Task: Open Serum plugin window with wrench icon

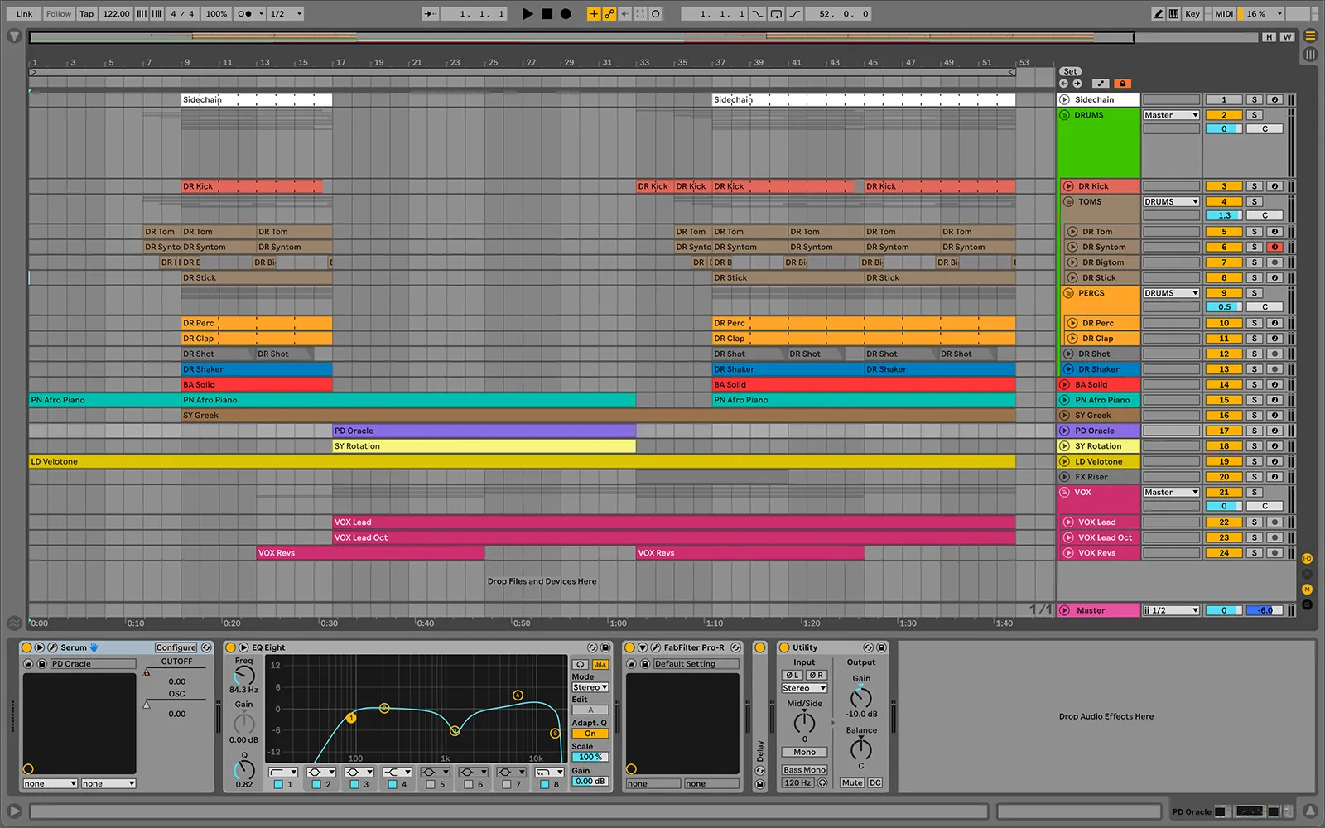Action: [x=53, y=647]
